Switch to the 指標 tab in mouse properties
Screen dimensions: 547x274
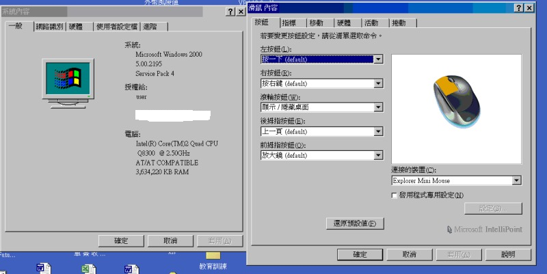click(x=289, y=23)
